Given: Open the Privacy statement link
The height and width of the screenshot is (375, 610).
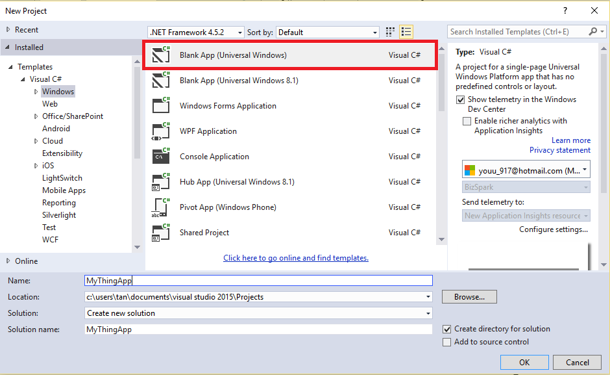Looking at the screenshot, I should pyautogui.click(x=559, y=150).
